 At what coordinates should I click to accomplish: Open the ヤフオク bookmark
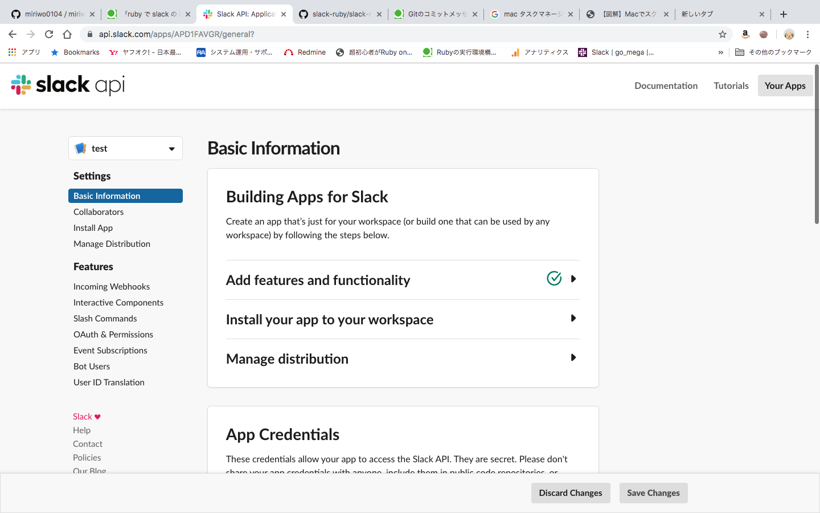(145, 52)
